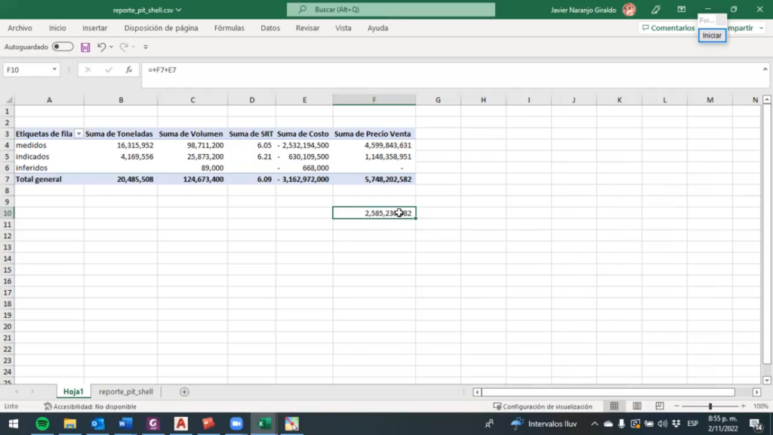Click the Iniciar button

(712, 35)
